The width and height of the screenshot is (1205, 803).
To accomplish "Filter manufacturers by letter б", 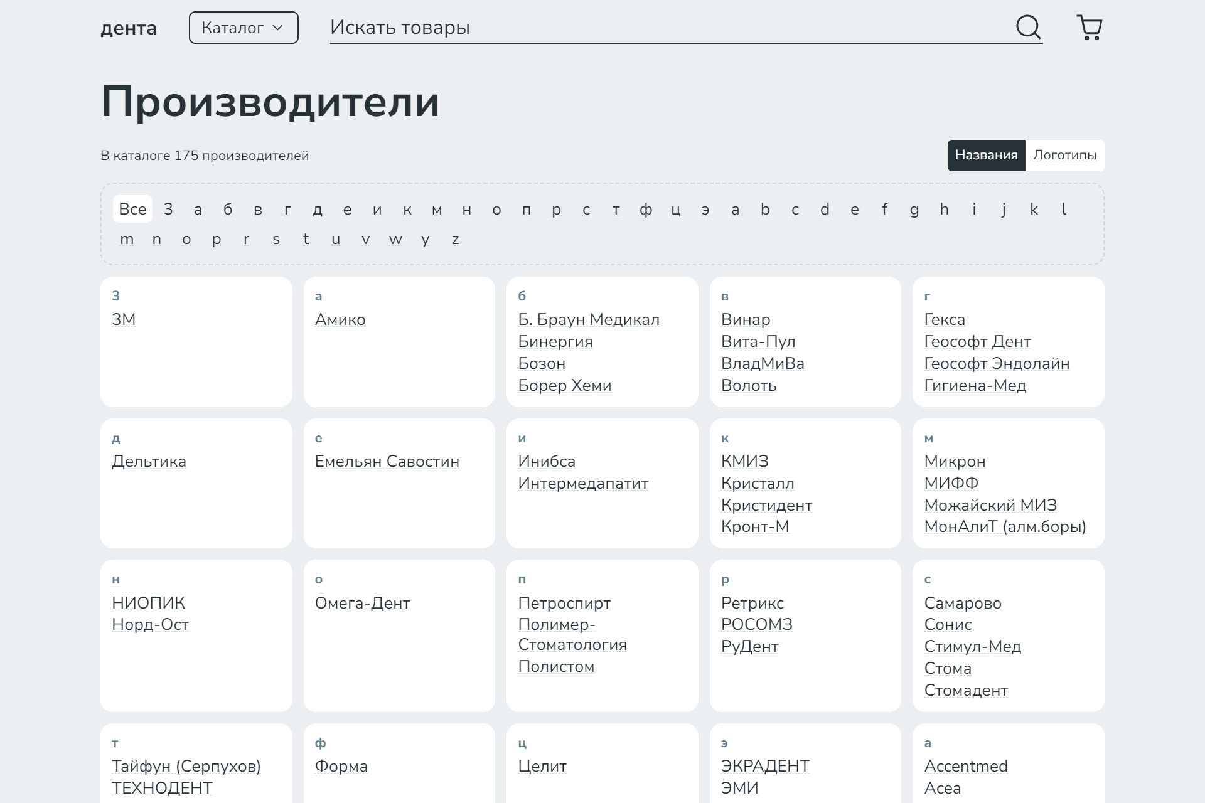I will (228, 209).
